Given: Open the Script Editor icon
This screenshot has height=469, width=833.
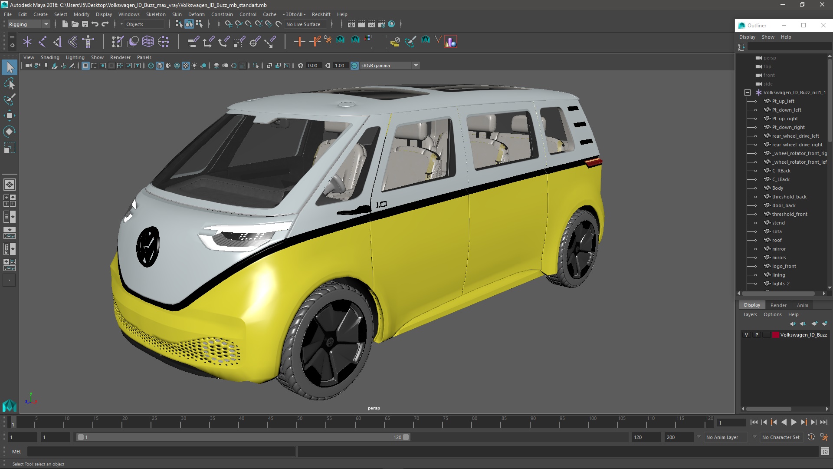Looking at the screenshot, I should [825, 452].
